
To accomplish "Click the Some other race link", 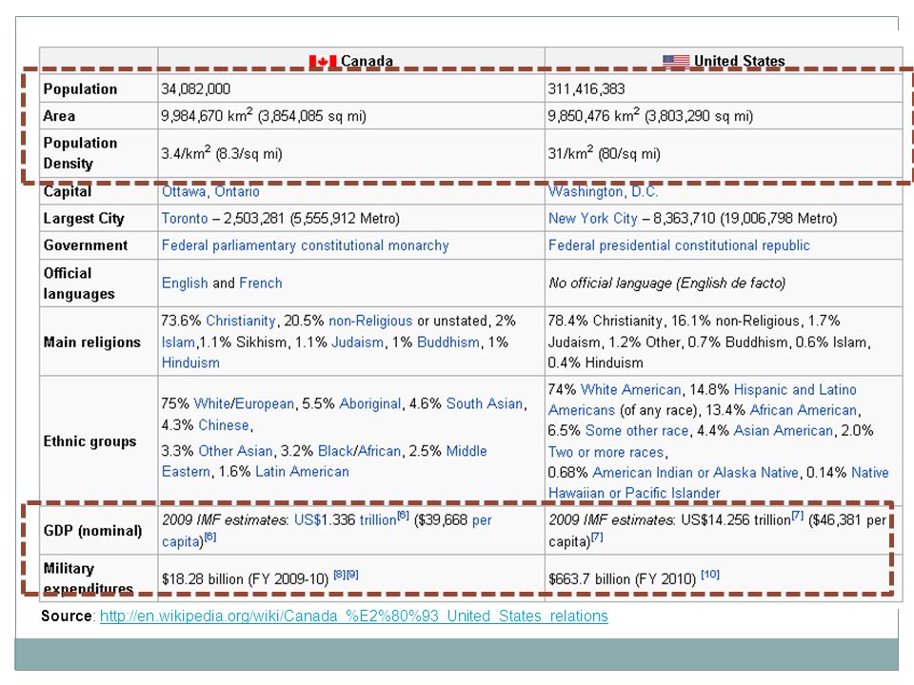I will [637, 431].
